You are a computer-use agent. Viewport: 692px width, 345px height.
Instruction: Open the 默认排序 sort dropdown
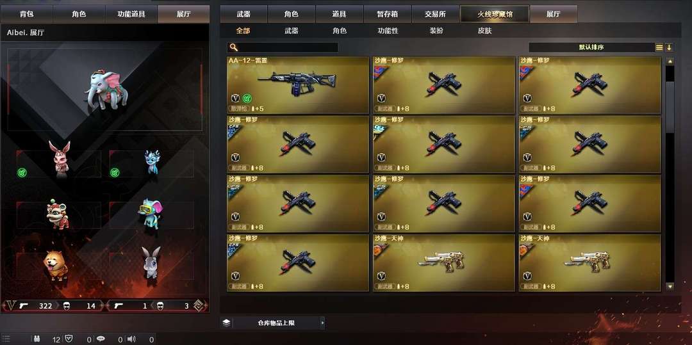pos(591,47)
